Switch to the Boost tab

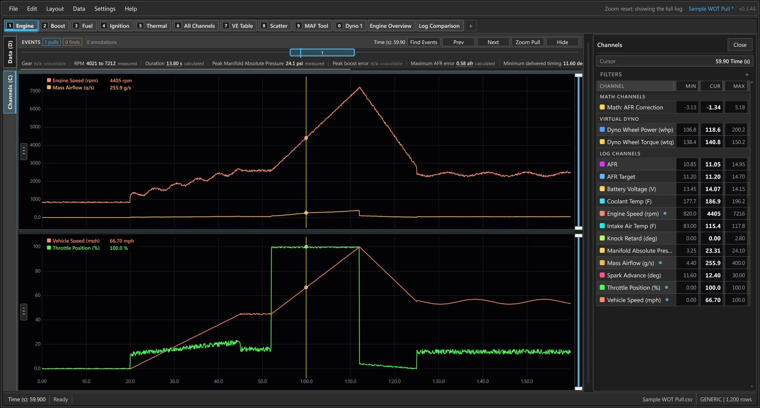coord(54,26)
